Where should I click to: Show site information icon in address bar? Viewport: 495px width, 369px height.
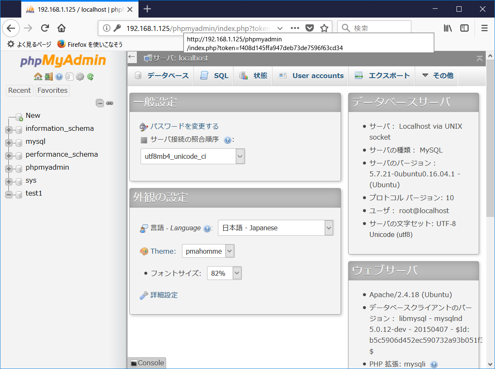pyautogui.click(x=107, y=28)
